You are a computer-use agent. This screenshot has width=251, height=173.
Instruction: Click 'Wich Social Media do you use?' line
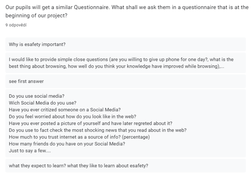43,103
